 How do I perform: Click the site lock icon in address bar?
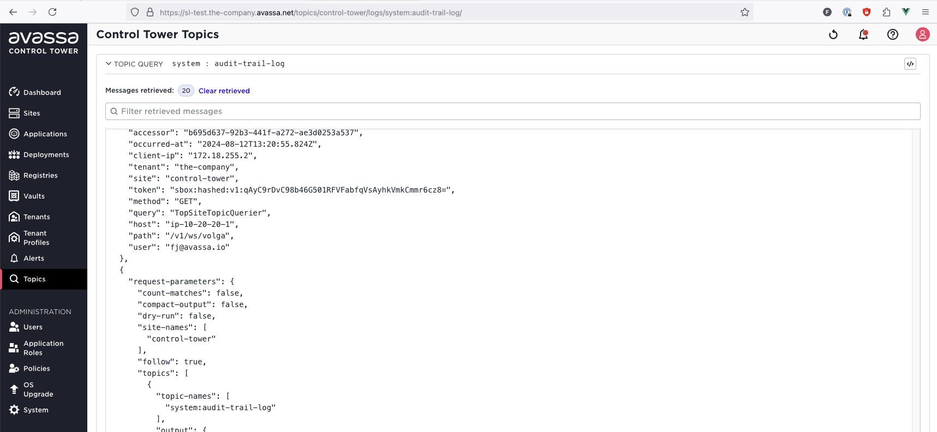tap(150, 12)
